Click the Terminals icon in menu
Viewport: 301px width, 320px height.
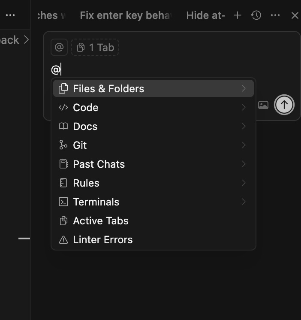coord(63,202)
